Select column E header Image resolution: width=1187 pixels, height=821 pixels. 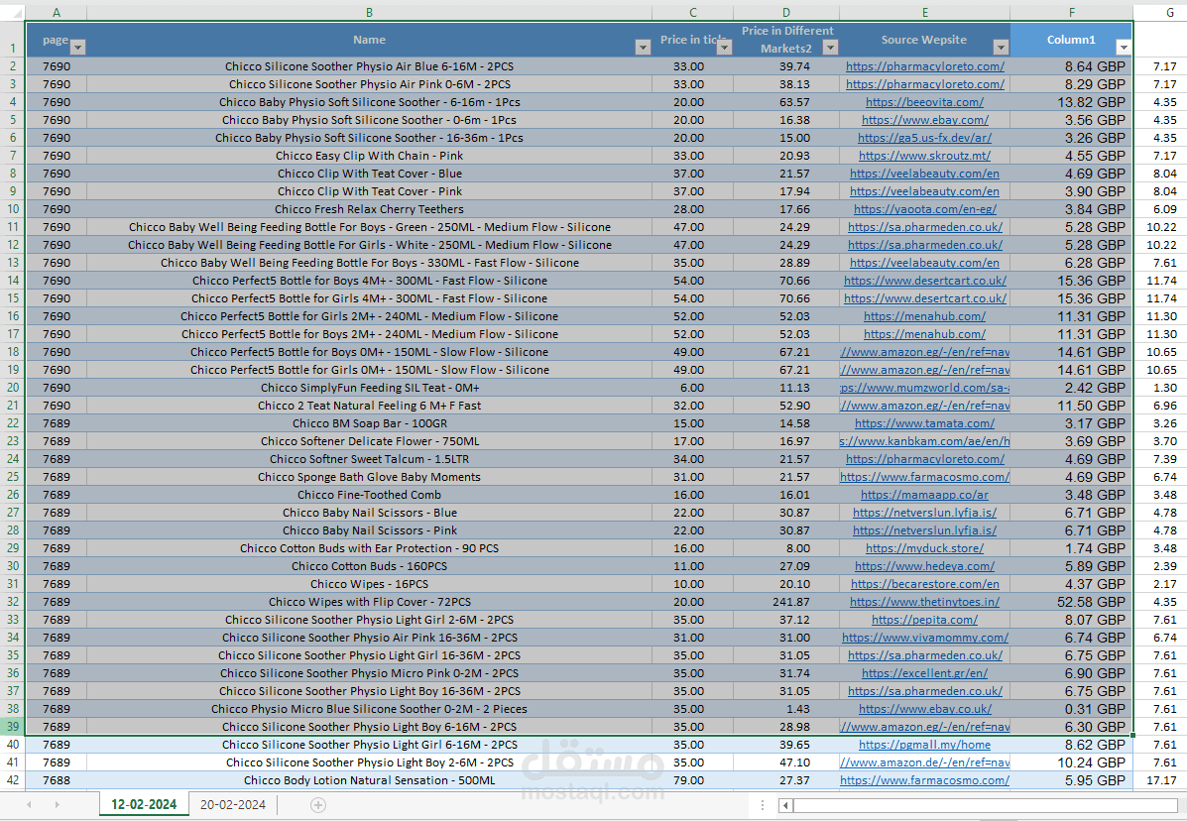(x=925, y=12)
